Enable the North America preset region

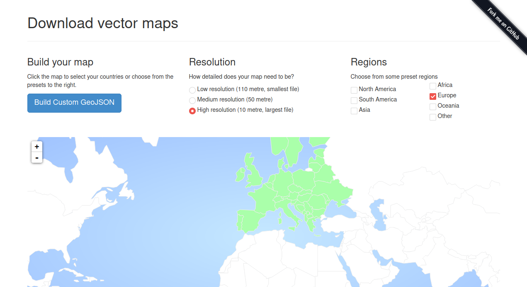tap(354, 90)
